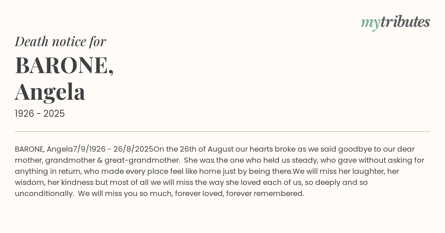Image resolution: width=445 pixels, height=233 pixels.
Task: Click 'BARONE, Angela' at start of the notice text
Action: pos(43,149)
